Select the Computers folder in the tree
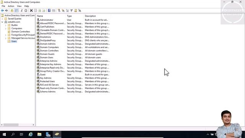The height and width of the screenshot is (138, 245). (x=17, y=28)
